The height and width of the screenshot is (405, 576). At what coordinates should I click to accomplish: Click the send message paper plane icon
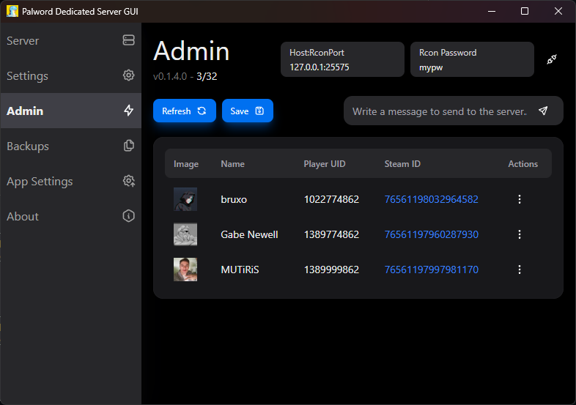point(543,111)
